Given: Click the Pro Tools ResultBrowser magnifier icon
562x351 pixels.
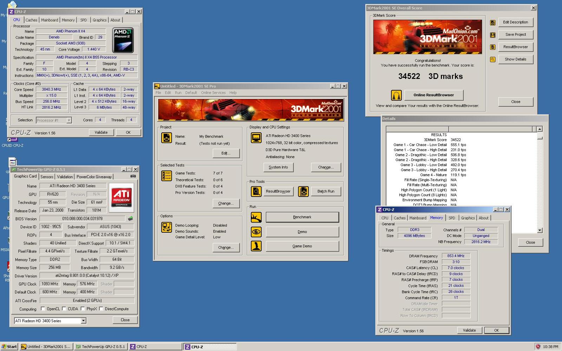Looking at the screenshot, I should click(x=256, y=192).
